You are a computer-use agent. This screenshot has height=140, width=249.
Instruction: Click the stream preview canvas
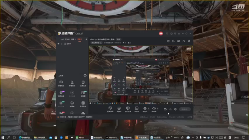(x=141, y=75)
